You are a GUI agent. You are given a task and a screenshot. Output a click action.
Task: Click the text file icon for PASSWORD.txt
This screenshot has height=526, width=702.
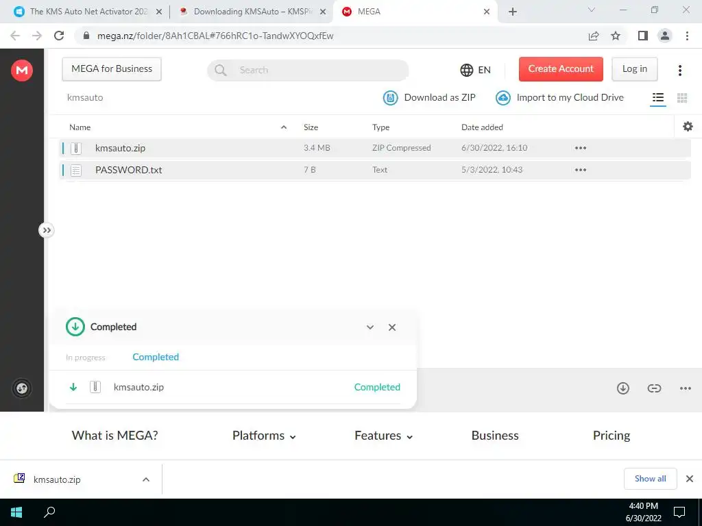(x=76, y=170)
